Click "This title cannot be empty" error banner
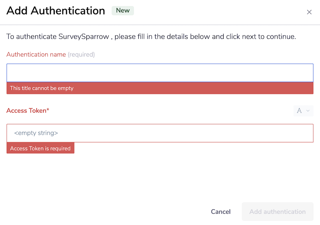The image size is (320, 225). [x=160, y=88]
